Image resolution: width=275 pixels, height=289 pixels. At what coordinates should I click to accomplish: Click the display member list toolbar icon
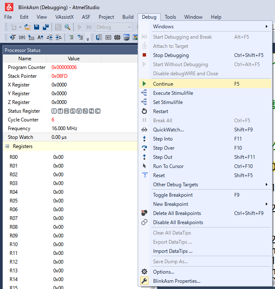[13, 37]
